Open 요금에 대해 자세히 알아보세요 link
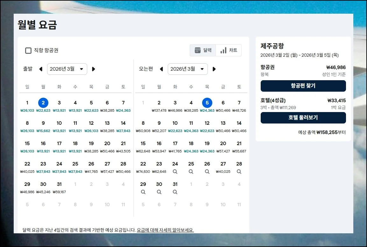The image size is (367, 247). click(165, 230)
